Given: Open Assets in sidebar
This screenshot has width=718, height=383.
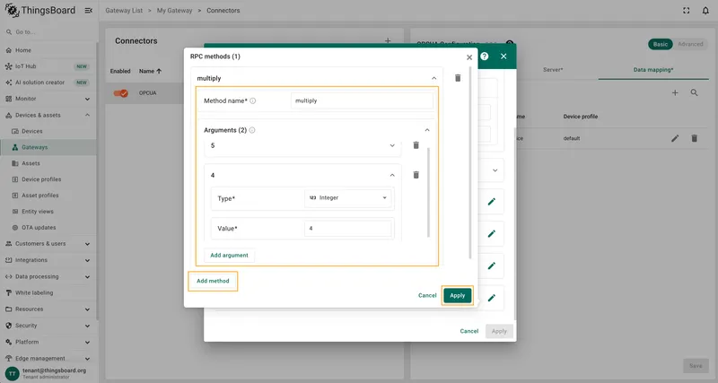Looking at the screenshot, I should tap(48, 163).
